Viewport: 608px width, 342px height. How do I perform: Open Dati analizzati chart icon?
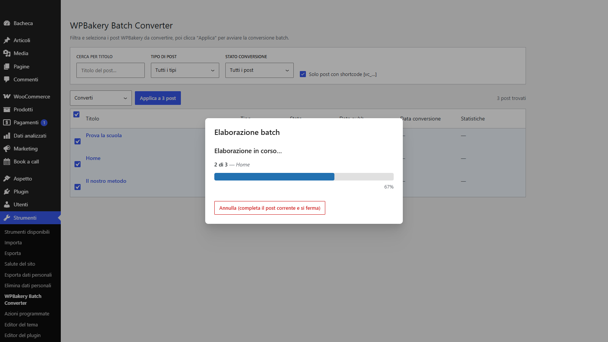[7, 136]
